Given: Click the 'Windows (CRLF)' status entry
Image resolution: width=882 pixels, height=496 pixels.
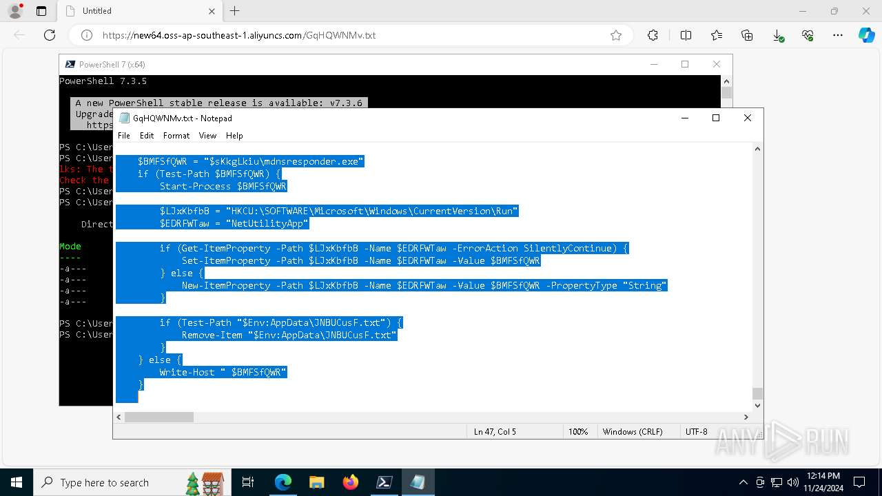Looking at the screenshot, I should [633, 431].
